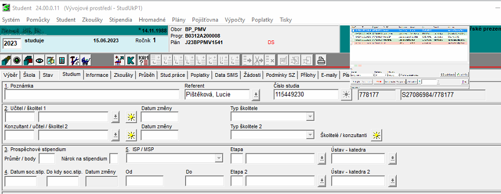Open the Systém menu
Viewport: 501px width, 194px height.
[11, 20]
